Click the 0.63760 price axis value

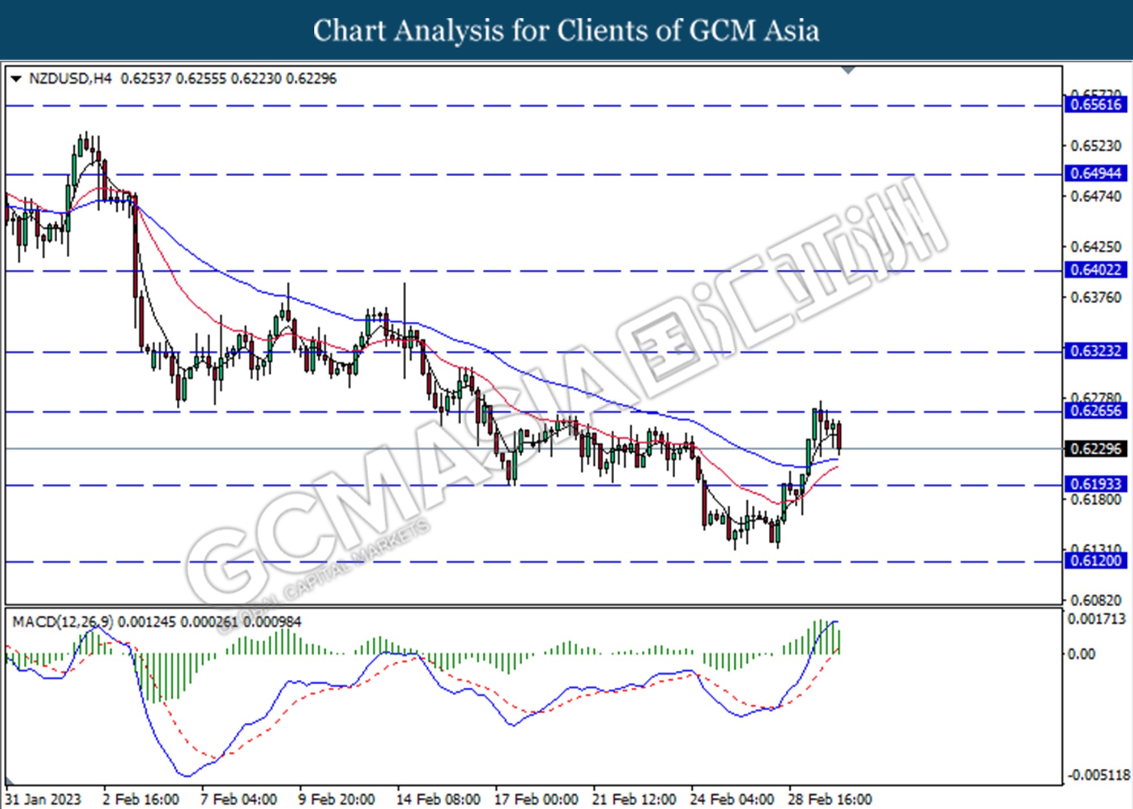[1096, 297]
